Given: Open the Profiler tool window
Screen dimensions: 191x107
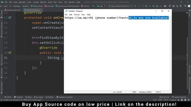Looking at the screenshot, I should pyautogui.click(x=50, y=97).
